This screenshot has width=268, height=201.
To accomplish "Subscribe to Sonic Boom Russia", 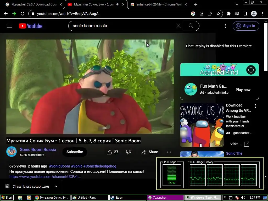I will point(75,152).
